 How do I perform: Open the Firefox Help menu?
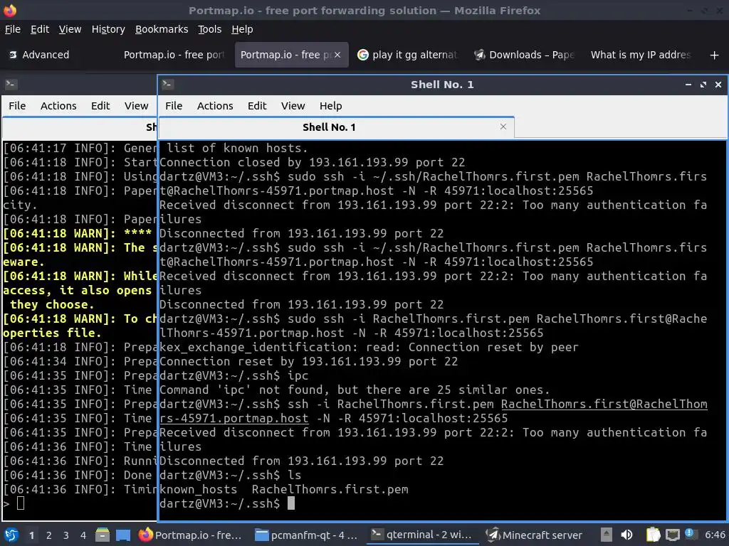[242, 29]
